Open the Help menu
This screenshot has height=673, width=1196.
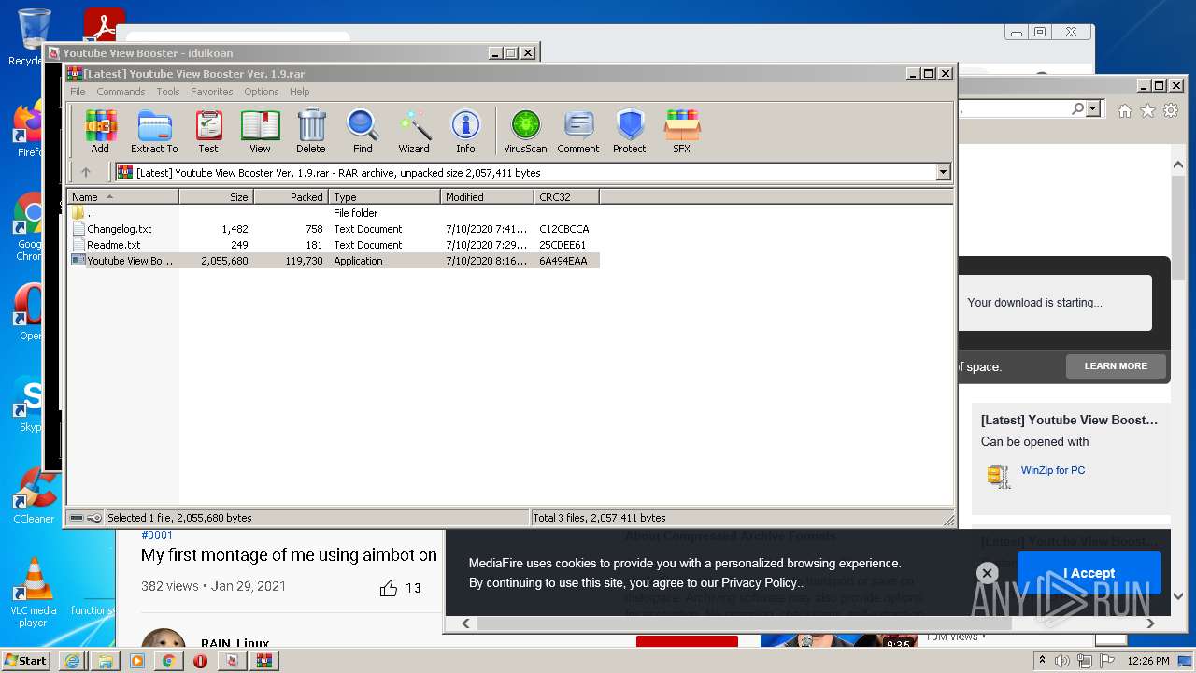(299, 92)
